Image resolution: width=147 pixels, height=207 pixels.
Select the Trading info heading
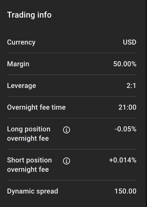(29, 15)
